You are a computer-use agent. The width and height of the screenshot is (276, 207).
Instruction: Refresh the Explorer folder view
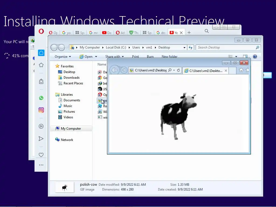[191, 47]
